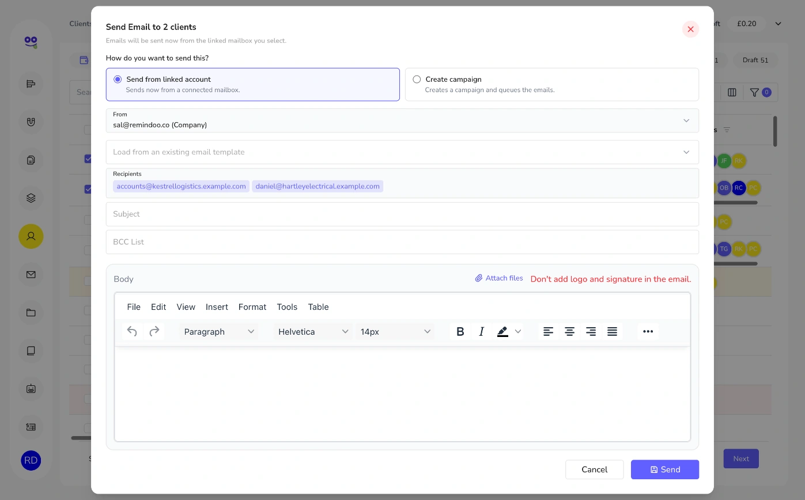Click the email body text area
Viewport: 805px width, 500px height.
(402, 393)
